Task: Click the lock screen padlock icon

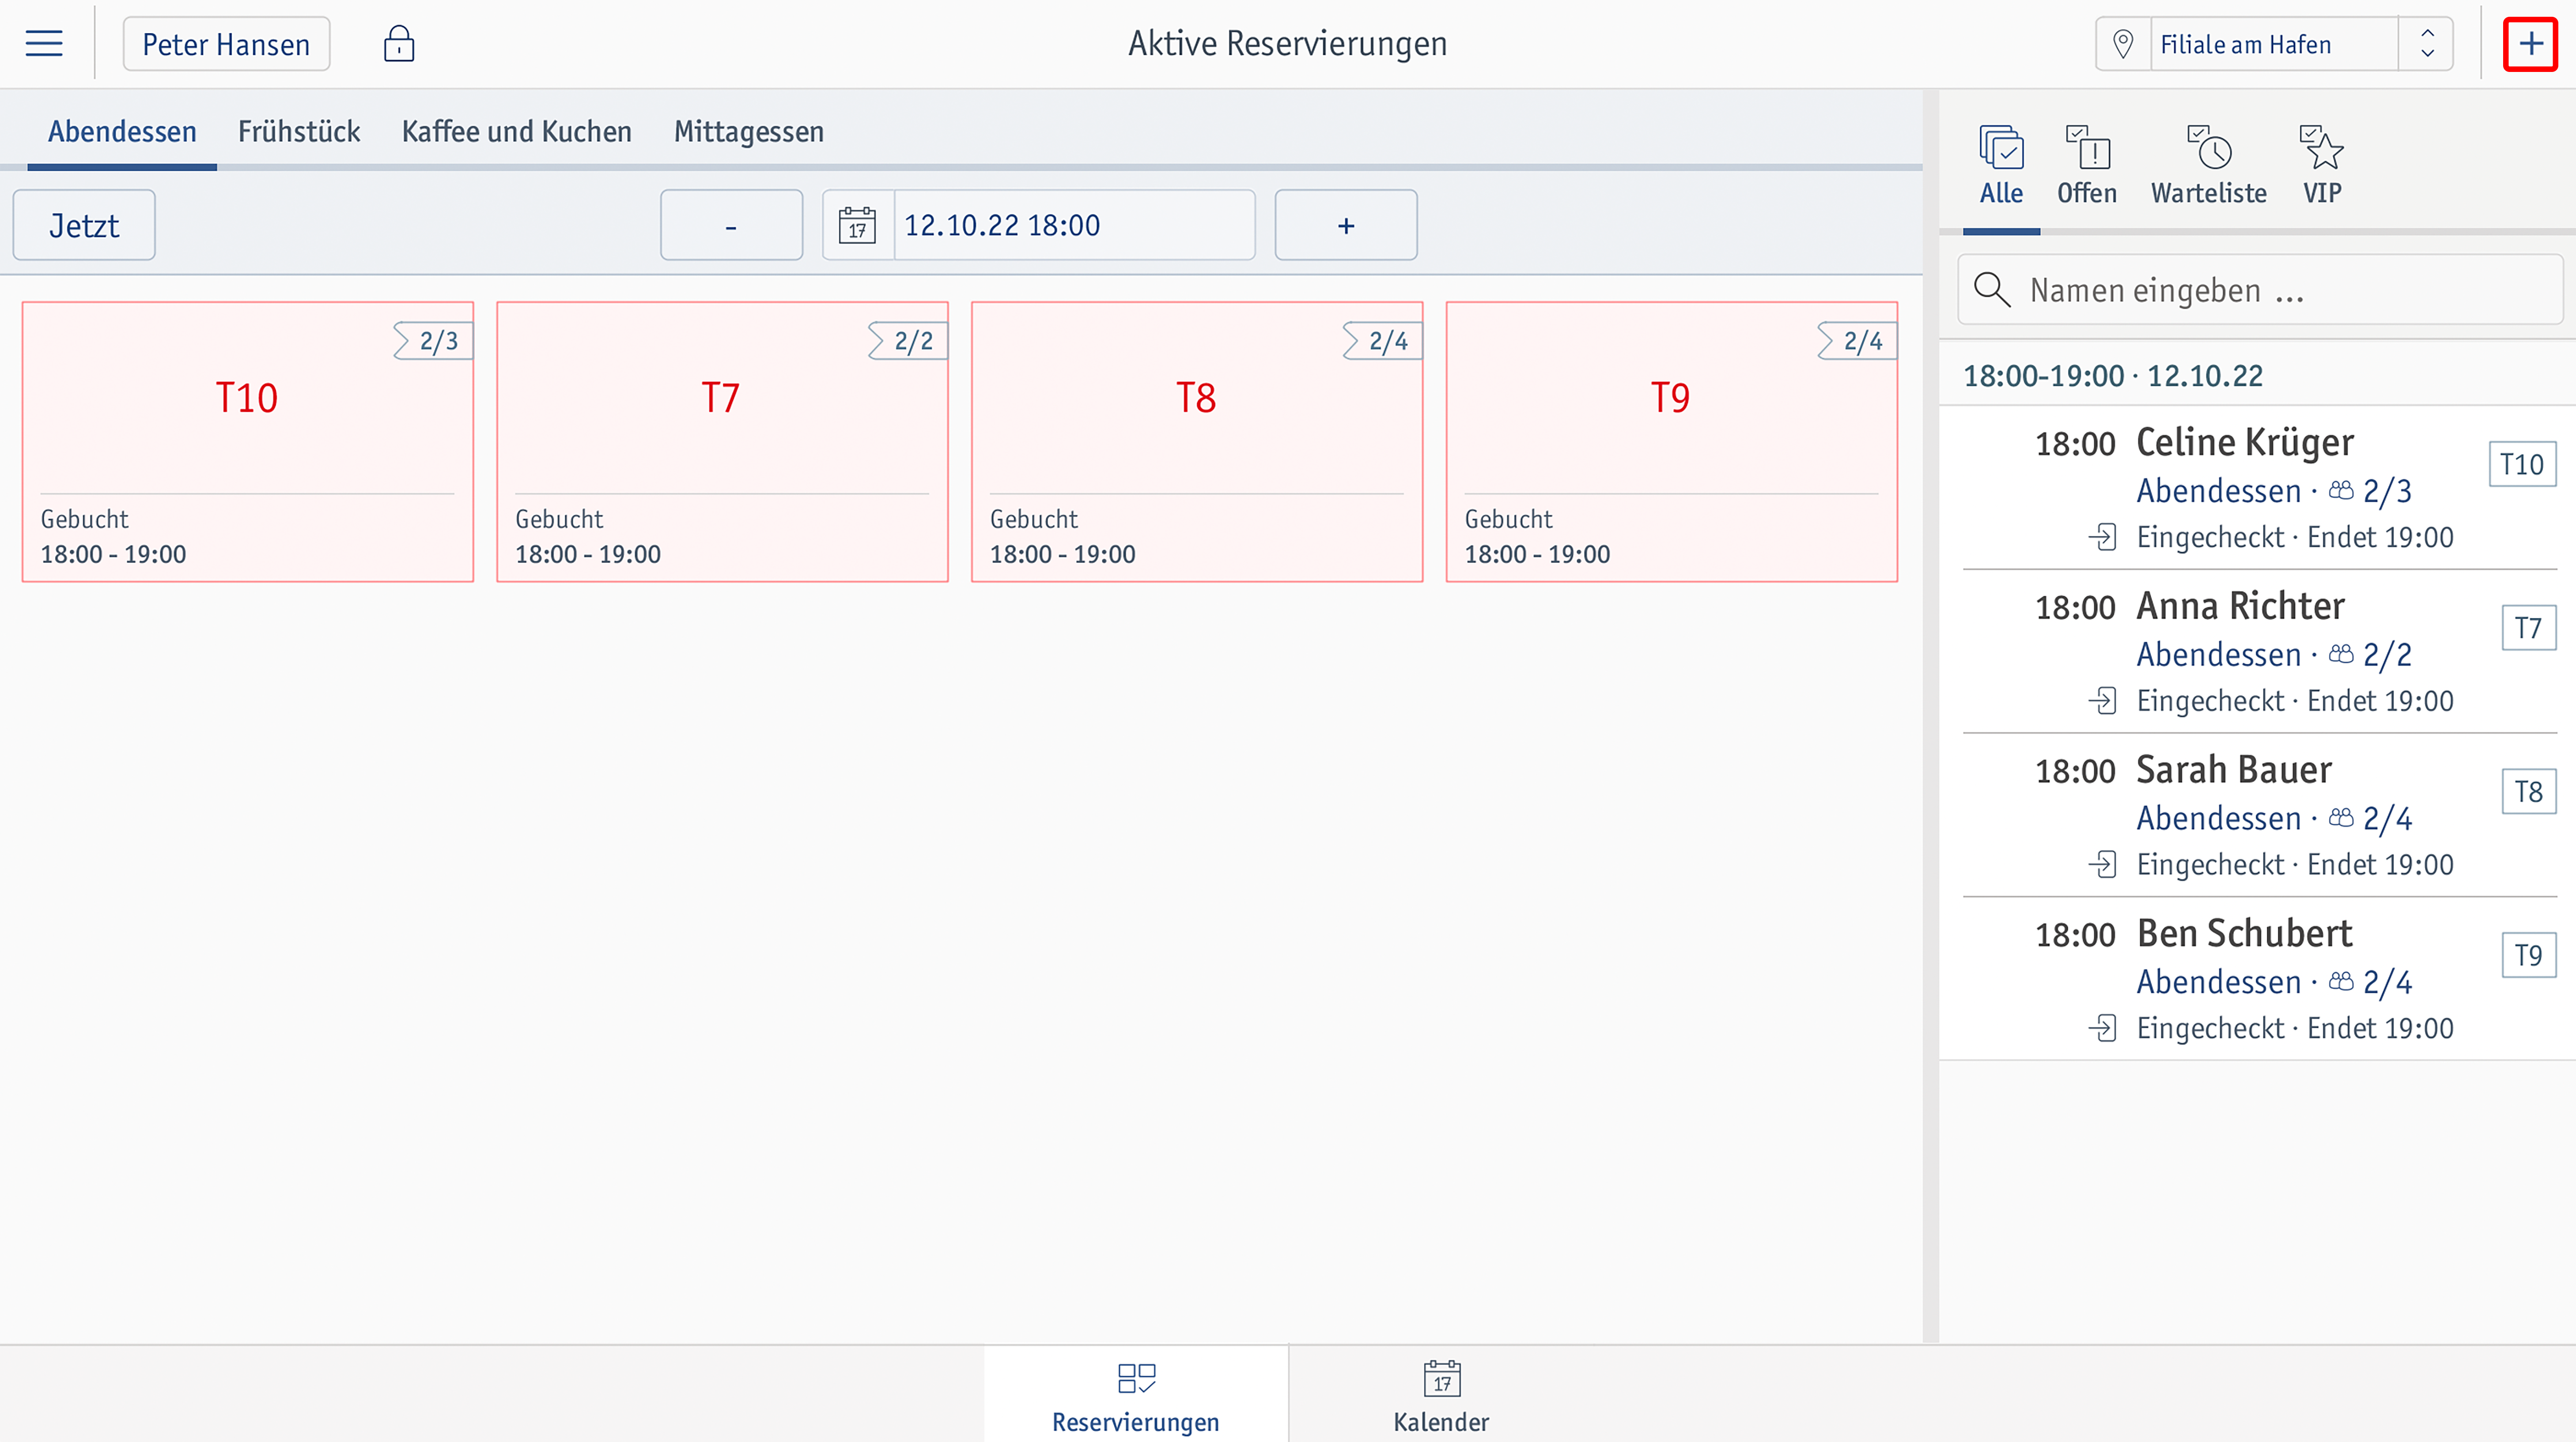Action: (399, 44)
